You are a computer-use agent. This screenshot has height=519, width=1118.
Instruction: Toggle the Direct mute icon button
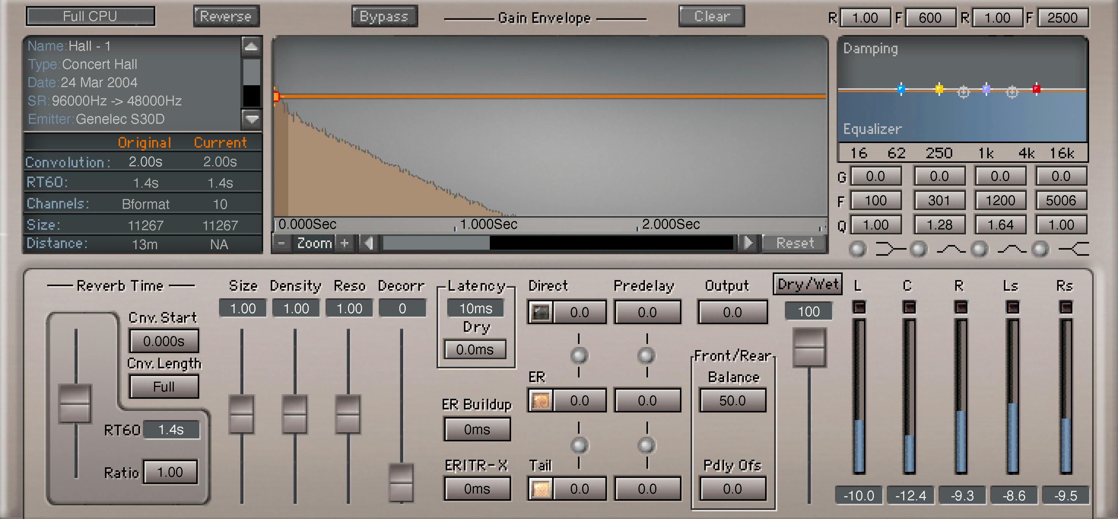click(x=540, y=312)
